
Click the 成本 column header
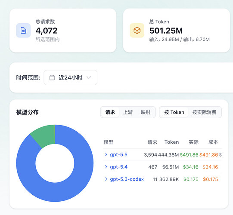213,142
